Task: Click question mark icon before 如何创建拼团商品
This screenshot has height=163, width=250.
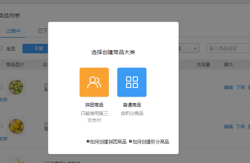Action: [x=88, y=142]
